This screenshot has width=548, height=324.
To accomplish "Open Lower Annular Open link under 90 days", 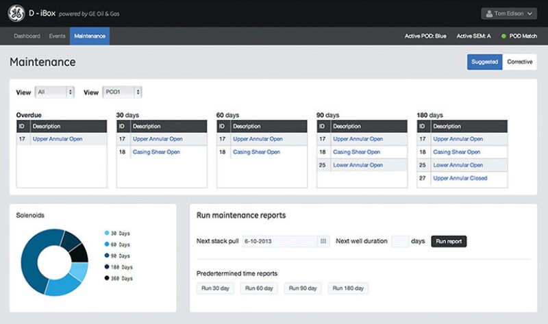I will 358,165.
